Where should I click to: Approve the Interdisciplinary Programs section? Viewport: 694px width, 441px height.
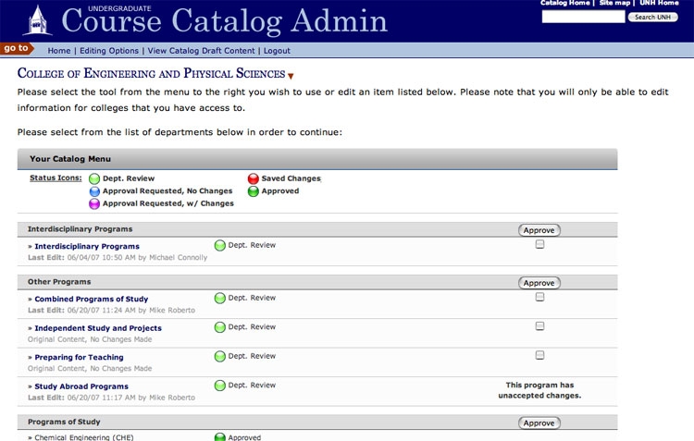pyautogui.click(x=539, y=230)
